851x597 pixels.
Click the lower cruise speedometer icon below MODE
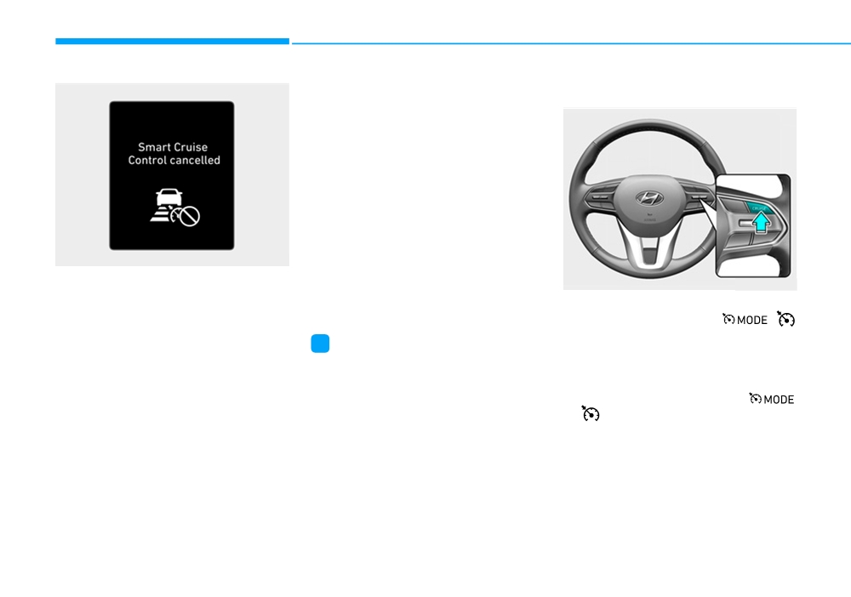pos(591,413)
